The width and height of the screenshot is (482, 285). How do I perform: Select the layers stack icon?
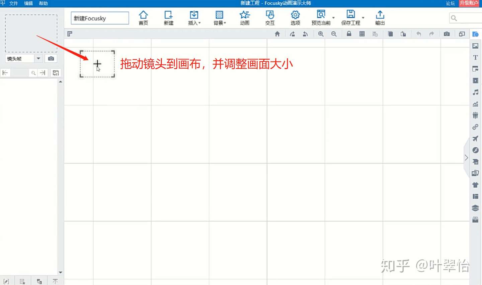(475, 208)
